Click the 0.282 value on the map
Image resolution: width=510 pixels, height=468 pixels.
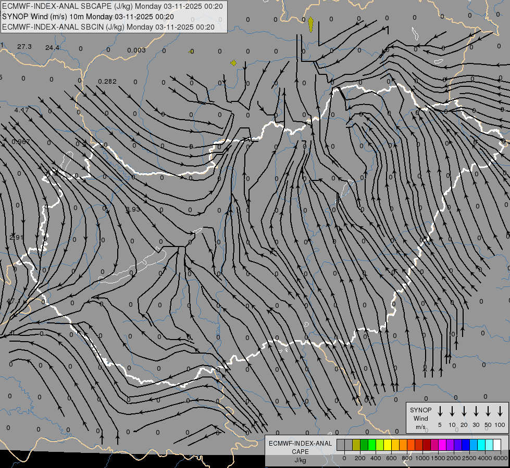107,81
